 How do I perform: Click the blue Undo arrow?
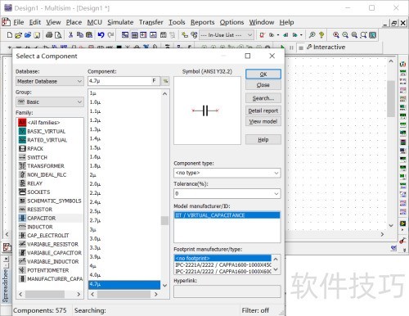[101, 35]
